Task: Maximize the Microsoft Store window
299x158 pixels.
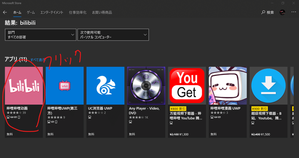Action: tap(283, 3)
